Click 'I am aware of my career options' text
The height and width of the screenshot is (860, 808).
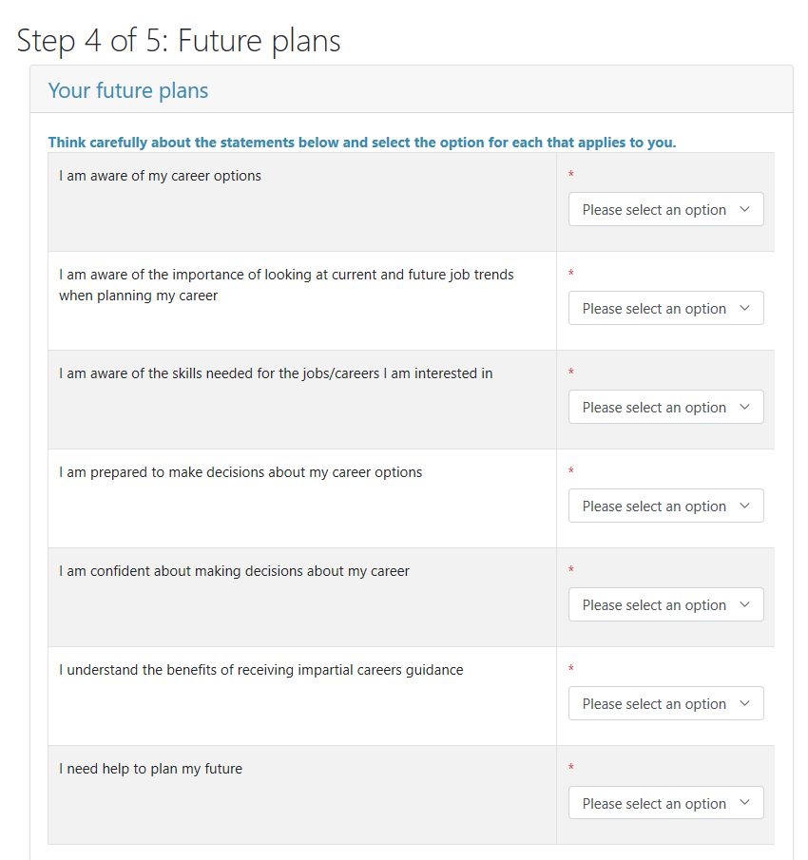click(x=160, y=176)
